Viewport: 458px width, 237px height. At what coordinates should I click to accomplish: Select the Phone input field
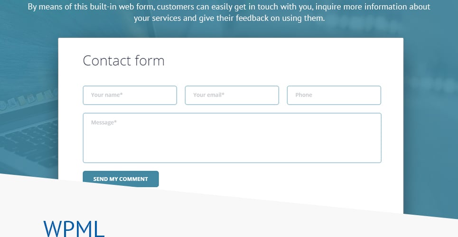pyautogui.click(x=334, y=95)
